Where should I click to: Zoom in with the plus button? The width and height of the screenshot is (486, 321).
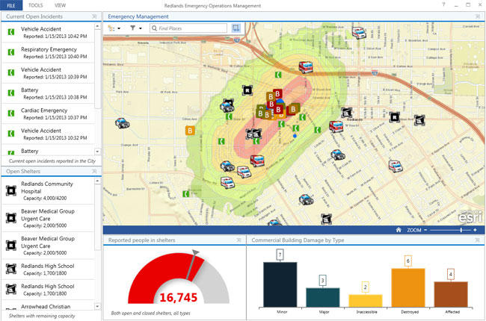pyautogui.click(x=475, y=230)
